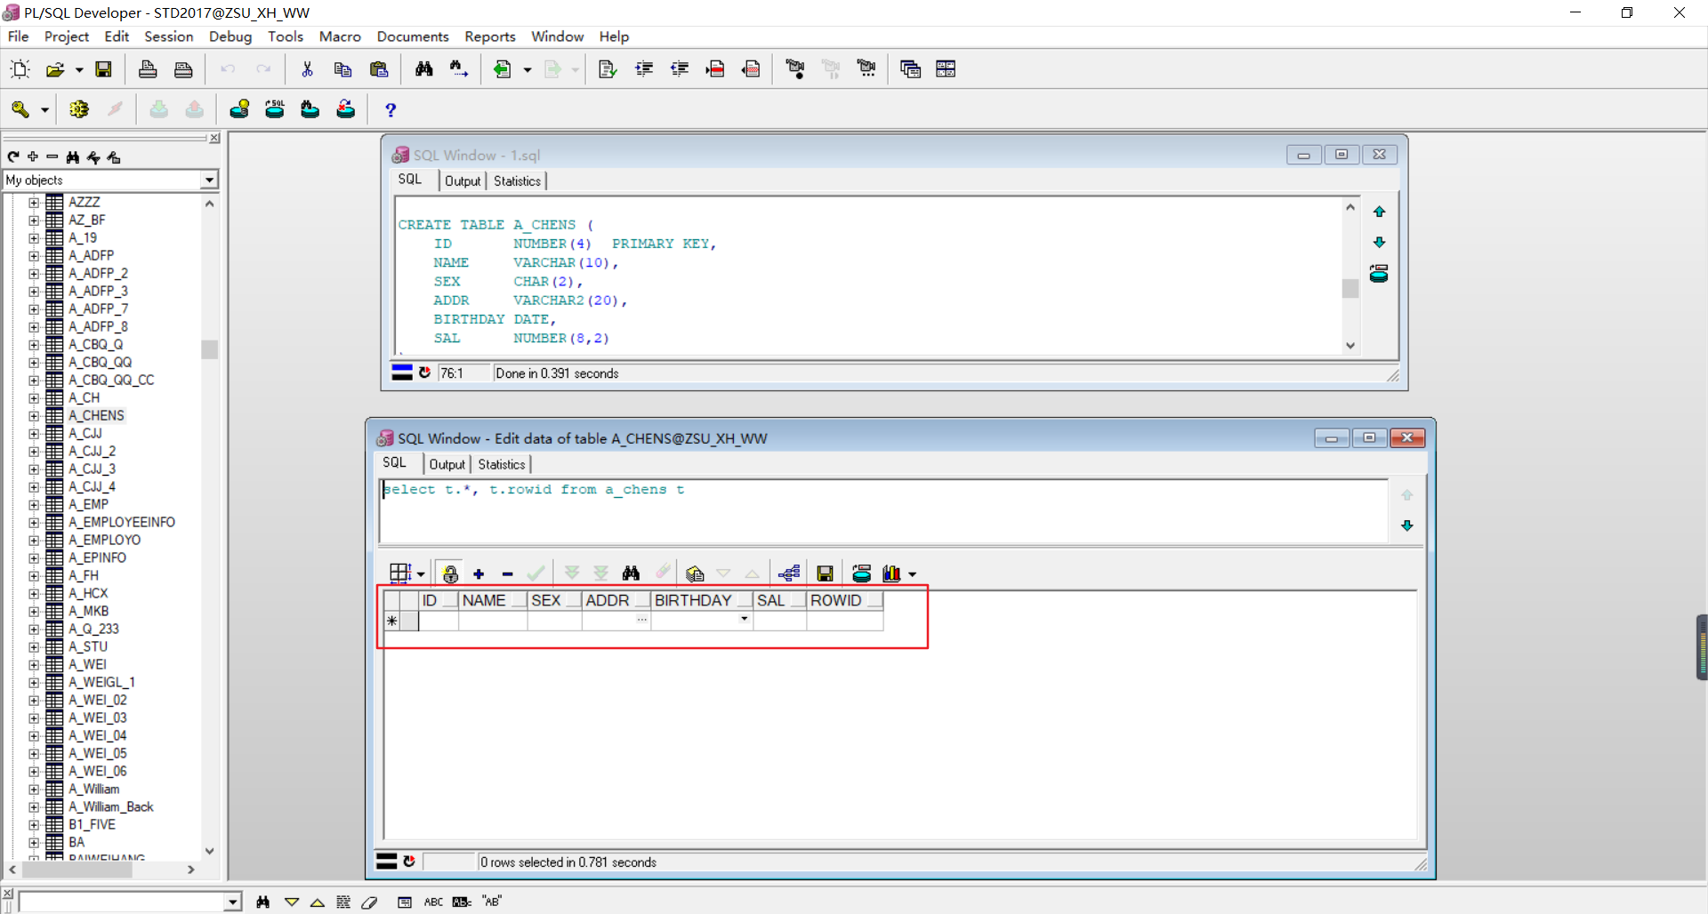Toggle whole-word matching with the ABC icon
The image size is (1708, 914).
[433, 902]
